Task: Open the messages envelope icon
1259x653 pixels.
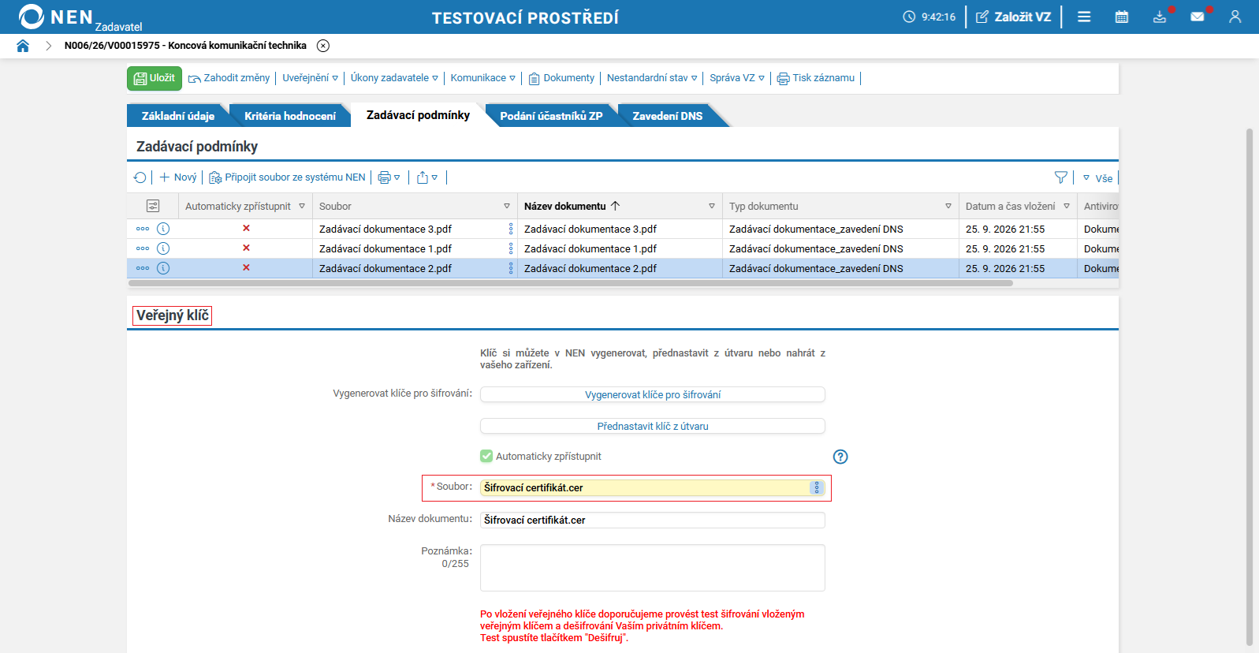Action: (1198, 17)
